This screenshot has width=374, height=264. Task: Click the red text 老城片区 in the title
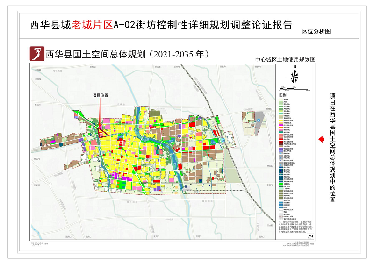93,25
